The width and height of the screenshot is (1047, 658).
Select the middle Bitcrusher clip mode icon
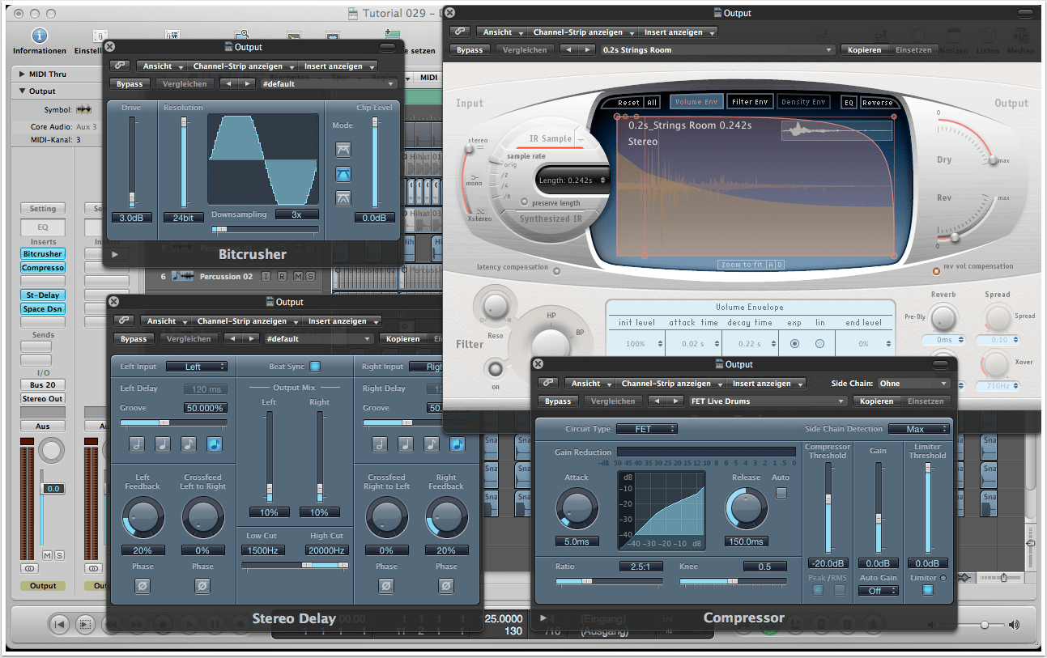tap(343, 173)
